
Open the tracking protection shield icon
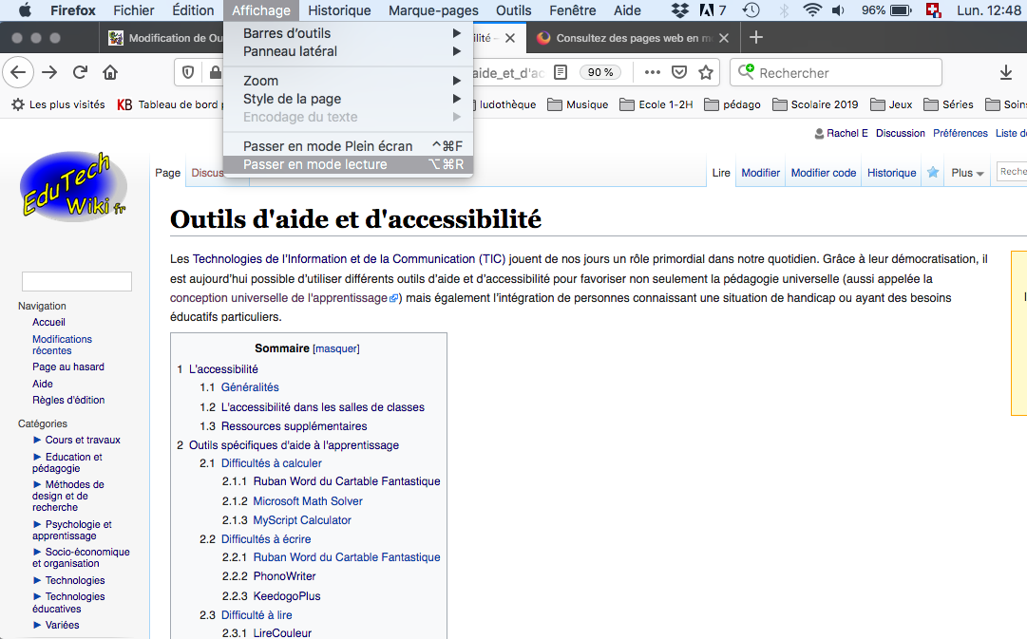pyautogui.click(x=188, y=73)
